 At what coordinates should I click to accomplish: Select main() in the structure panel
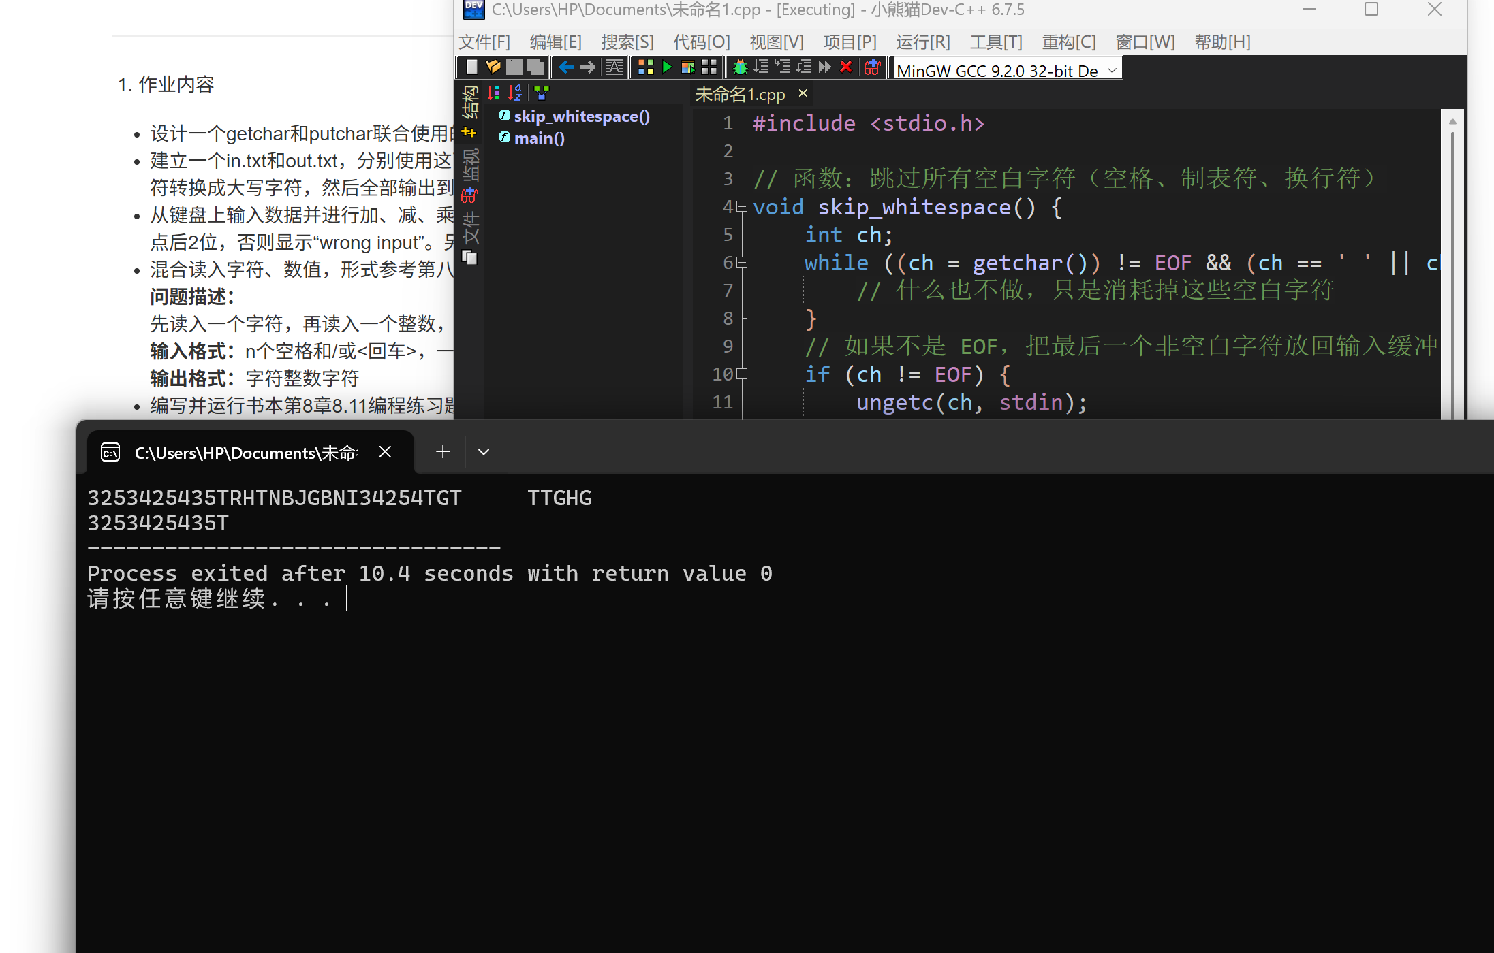pyautogui.click(x=540, y=138)
